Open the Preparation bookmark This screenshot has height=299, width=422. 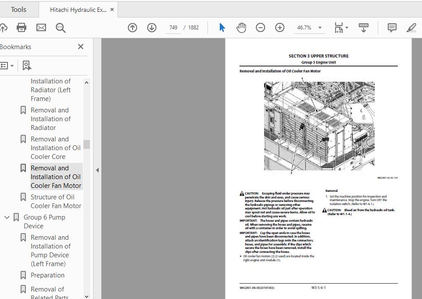48,275
